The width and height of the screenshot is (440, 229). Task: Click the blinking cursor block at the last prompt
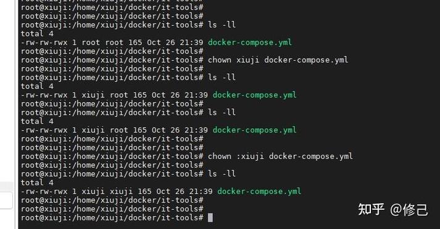(x=210, y=217)
